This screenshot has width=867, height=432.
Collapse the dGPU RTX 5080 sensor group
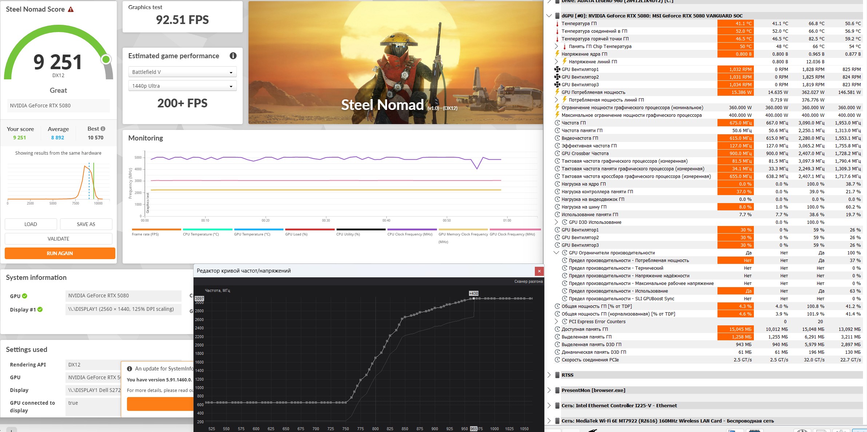coord(549,16)
